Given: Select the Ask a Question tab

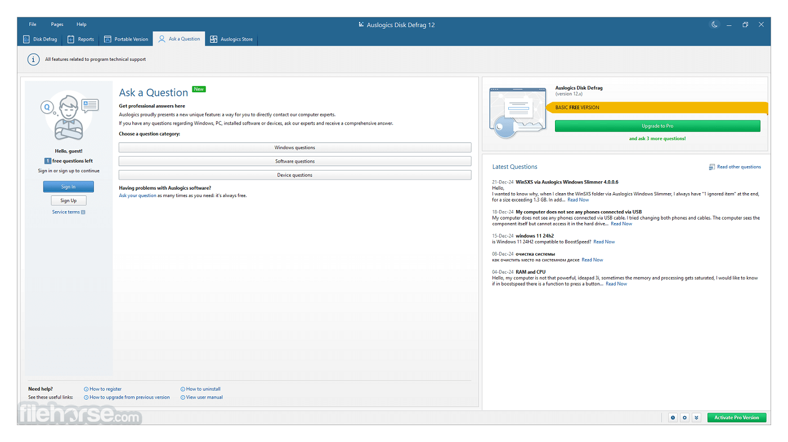Looking at the screenshot, I should [x=179, y=39].
